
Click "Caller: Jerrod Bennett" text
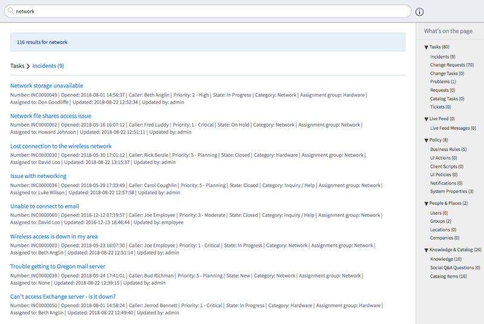153,305
